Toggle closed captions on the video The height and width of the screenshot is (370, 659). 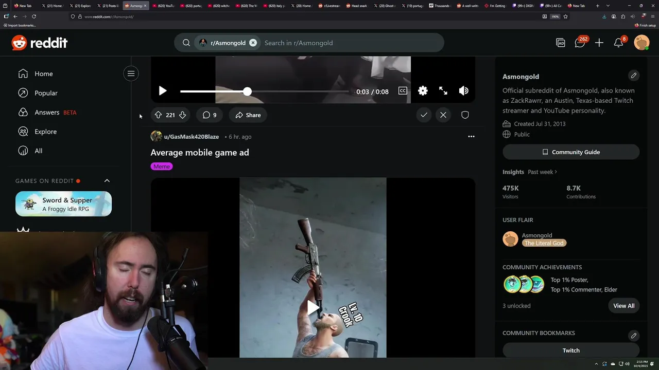tap(403, 91)
